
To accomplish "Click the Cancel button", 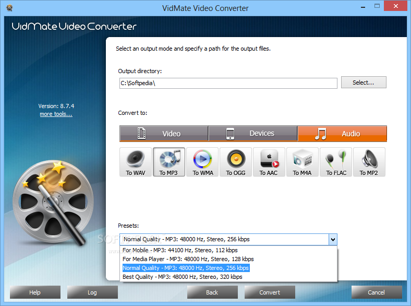I will (377, 292).
